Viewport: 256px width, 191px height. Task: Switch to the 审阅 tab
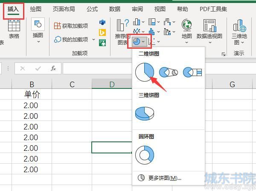click(137, 9)
